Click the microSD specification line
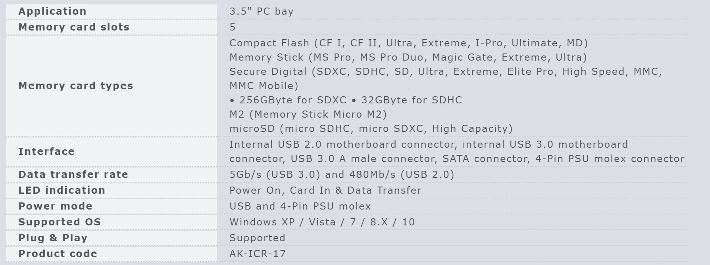Viewport: 710px width, 265px height. click(371, 129)
